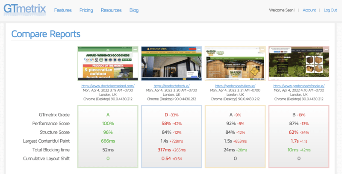Click the GTmetrix logo
This screenshot has height=174, width=342.
(25, 10)
